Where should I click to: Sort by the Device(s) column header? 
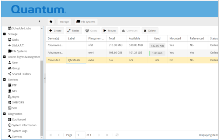[x=56, y=38]
